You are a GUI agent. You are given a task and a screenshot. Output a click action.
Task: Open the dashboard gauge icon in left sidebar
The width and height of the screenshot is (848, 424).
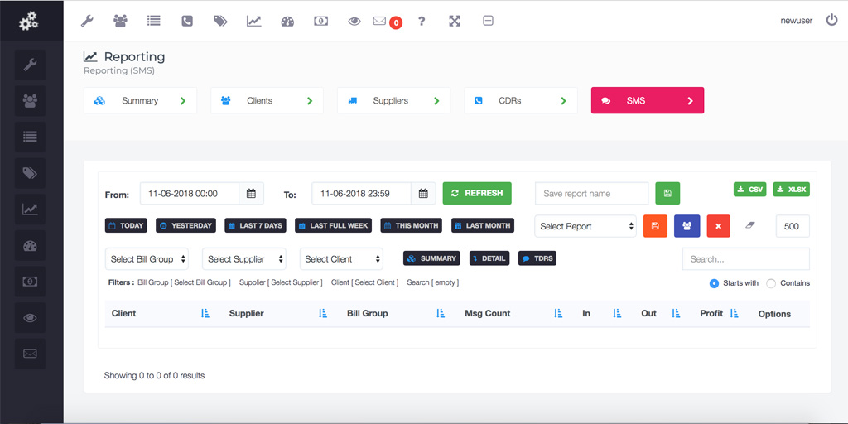(31, 246)
